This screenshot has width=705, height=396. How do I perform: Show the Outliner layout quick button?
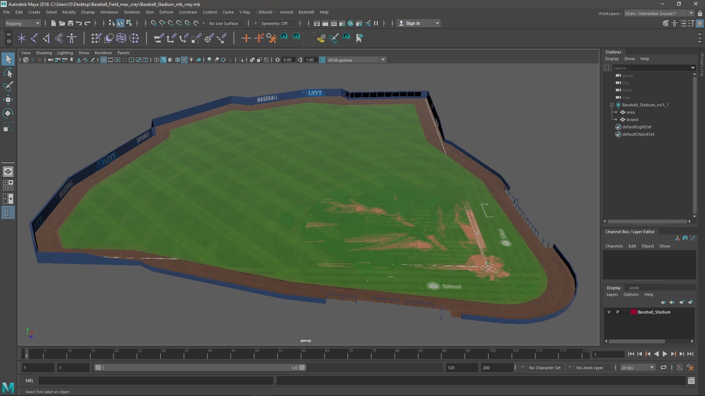[8, 212]
